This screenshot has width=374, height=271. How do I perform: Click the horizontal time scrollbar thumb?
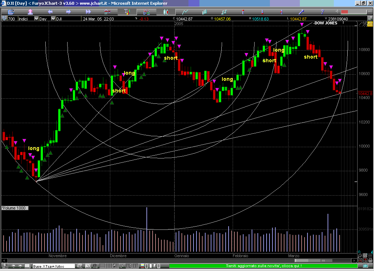point(323,261)
